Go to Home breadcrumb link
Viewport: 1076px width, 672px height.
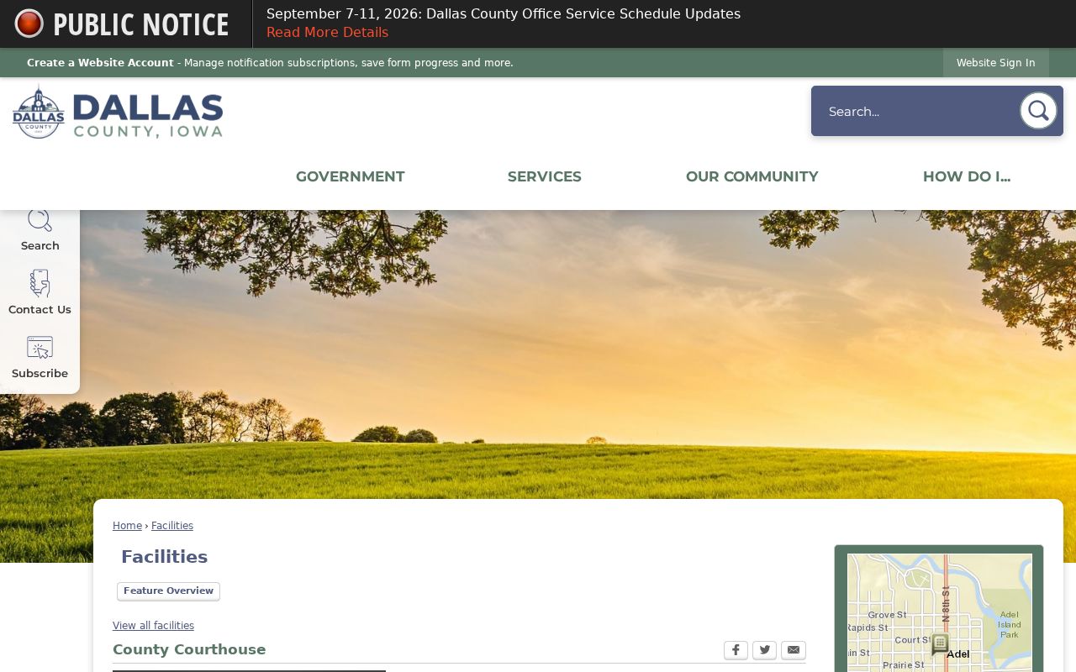pyautogui.click(x=127, y=526)
